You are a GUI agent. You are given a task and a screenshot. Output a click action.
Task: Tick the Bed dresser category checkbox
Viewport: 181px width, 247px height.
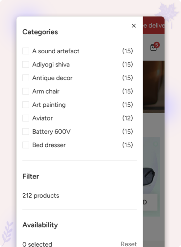click(26, 145)
